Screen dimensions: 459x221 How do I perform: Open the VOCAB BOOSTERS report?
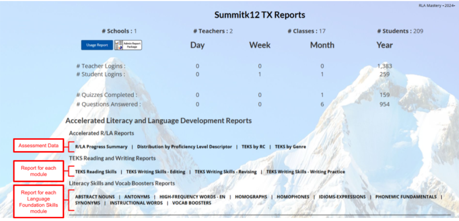pyautogui.click(x=192, y=203)
